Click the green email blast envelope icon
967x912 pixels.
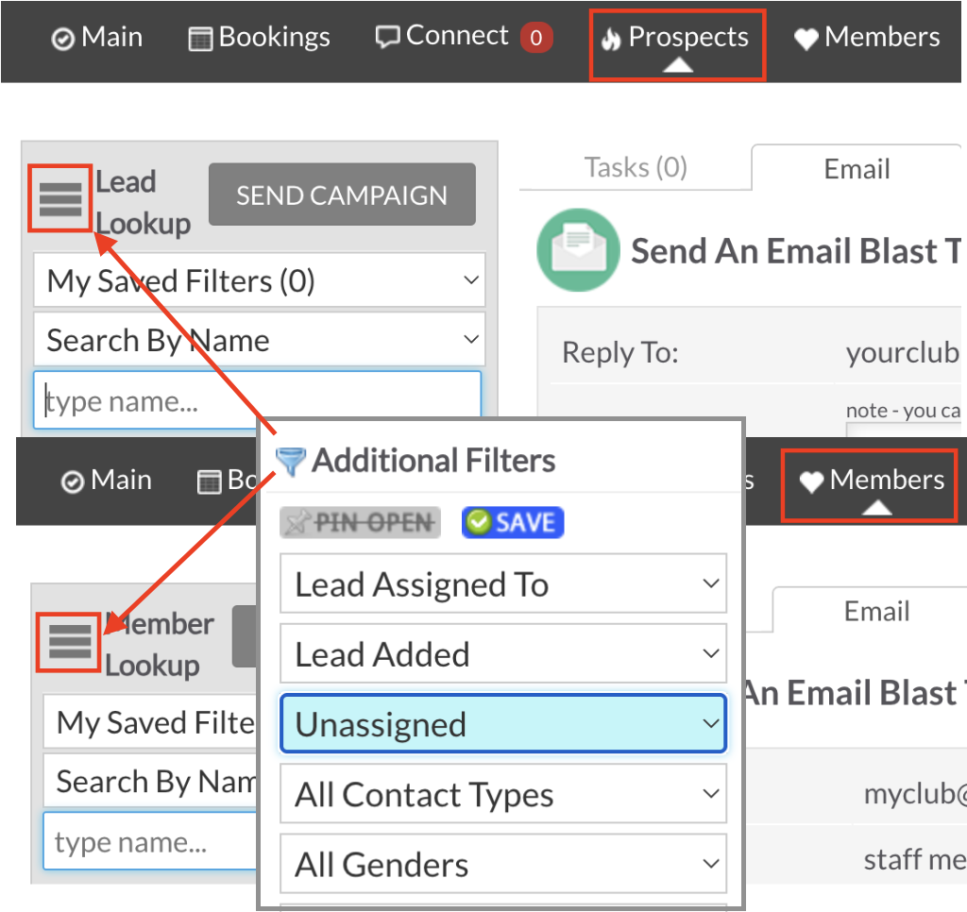pyautogui.click(x=578, y=250)
